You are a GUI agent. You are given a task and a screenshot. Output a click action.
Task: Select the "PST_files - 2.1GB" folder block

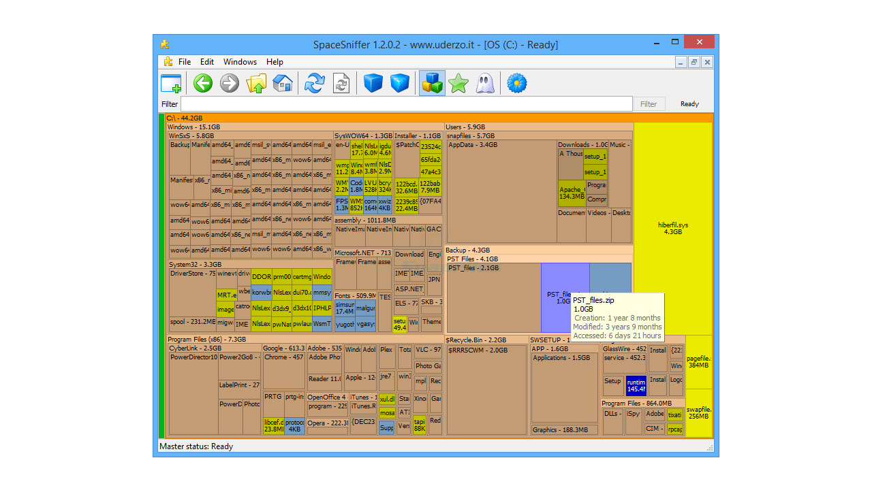point(494,297)
